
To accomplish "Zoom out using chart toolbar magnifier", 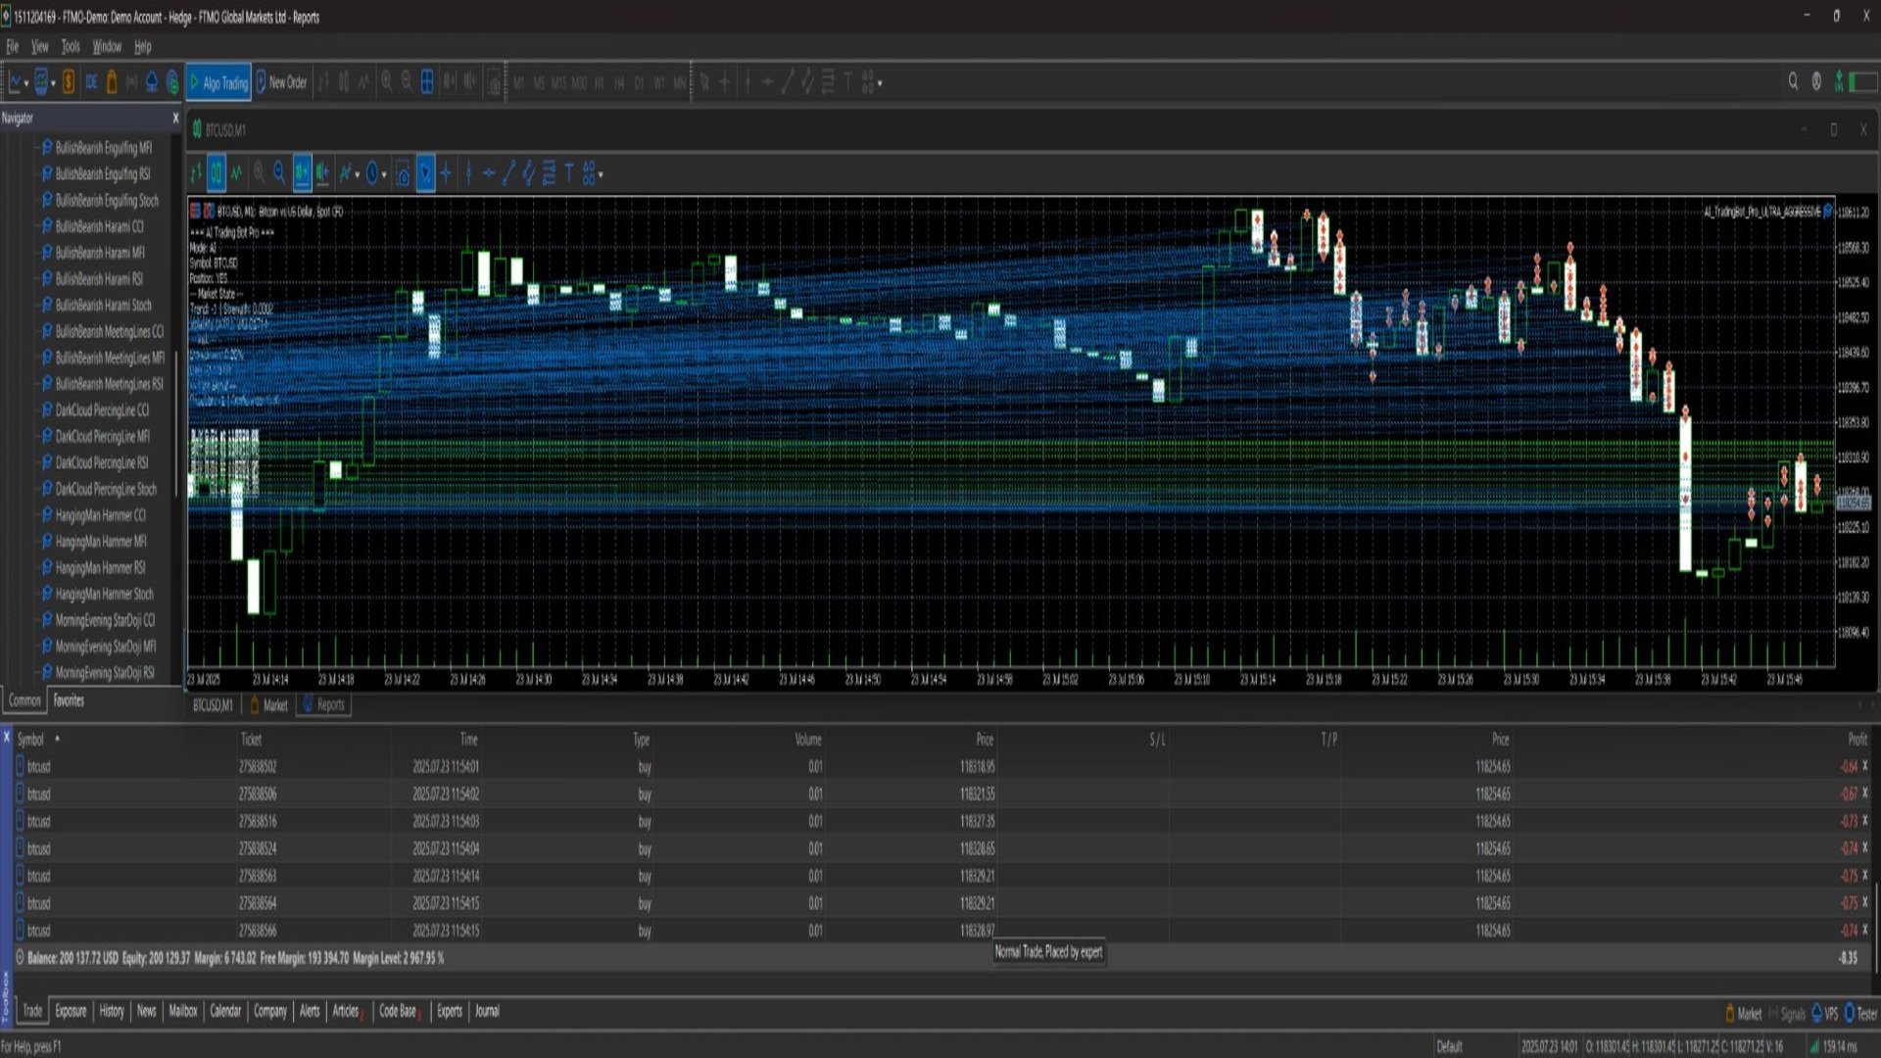I will [279, 174].
